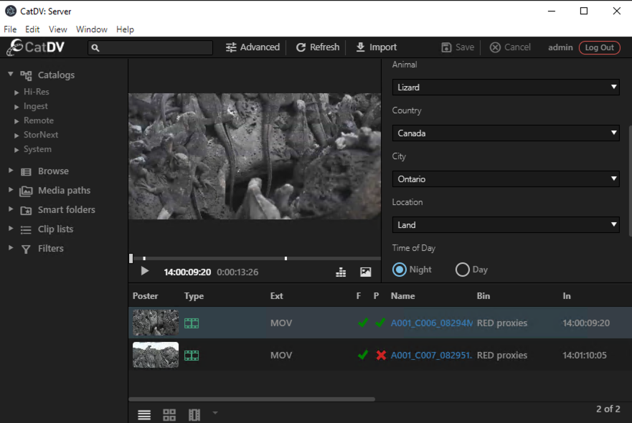Play the clip in the viewer

tap(145, 271)
